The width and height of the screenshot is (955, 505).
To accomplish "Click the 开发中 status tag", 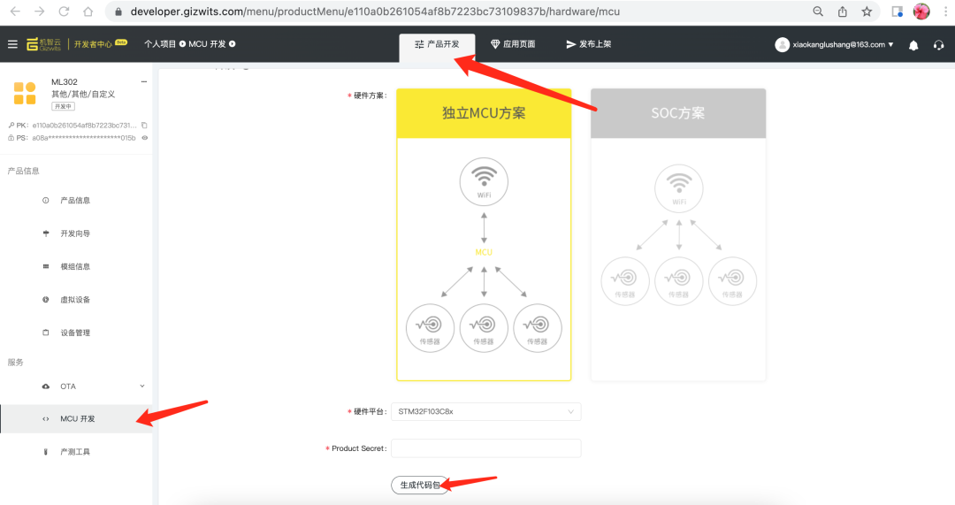I will coord(63,107).
